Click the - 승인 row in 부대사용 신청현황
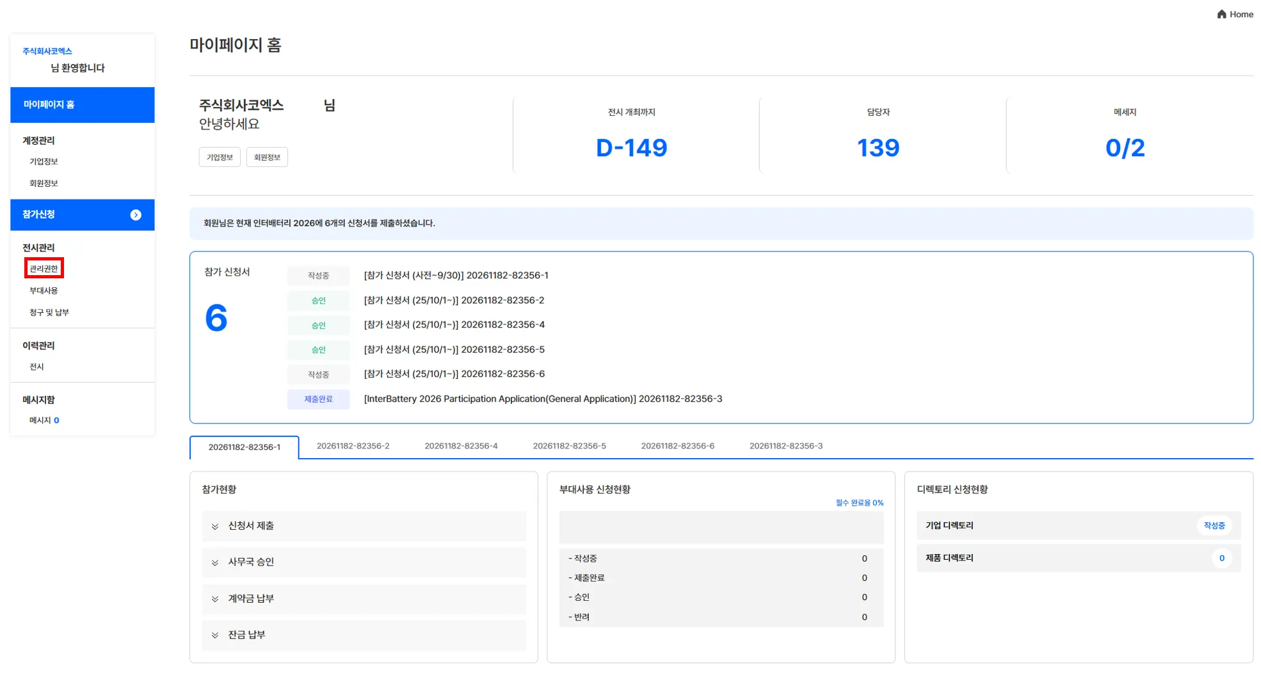Viewport: 1261px width, 675px height. coord(721,598)
